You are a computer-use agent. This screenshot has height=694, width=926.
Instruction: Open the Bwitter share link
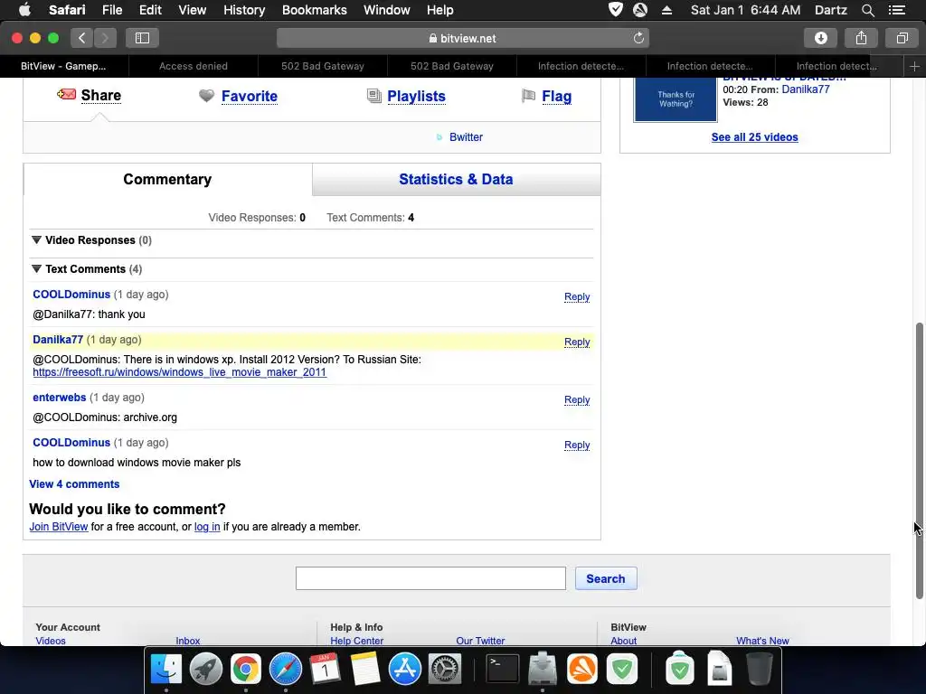click(466, 137)
